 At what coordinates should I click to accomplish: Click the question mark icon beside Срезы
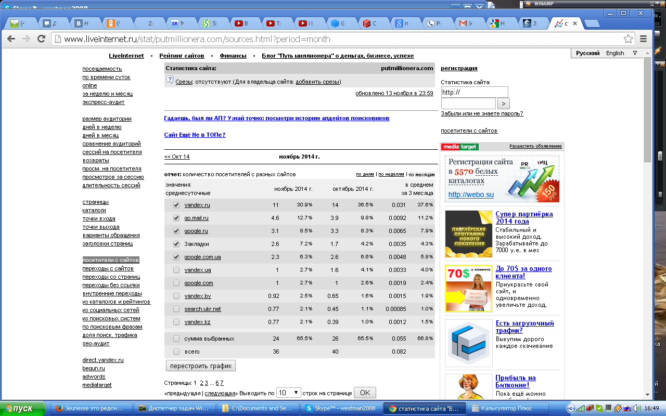170,80
